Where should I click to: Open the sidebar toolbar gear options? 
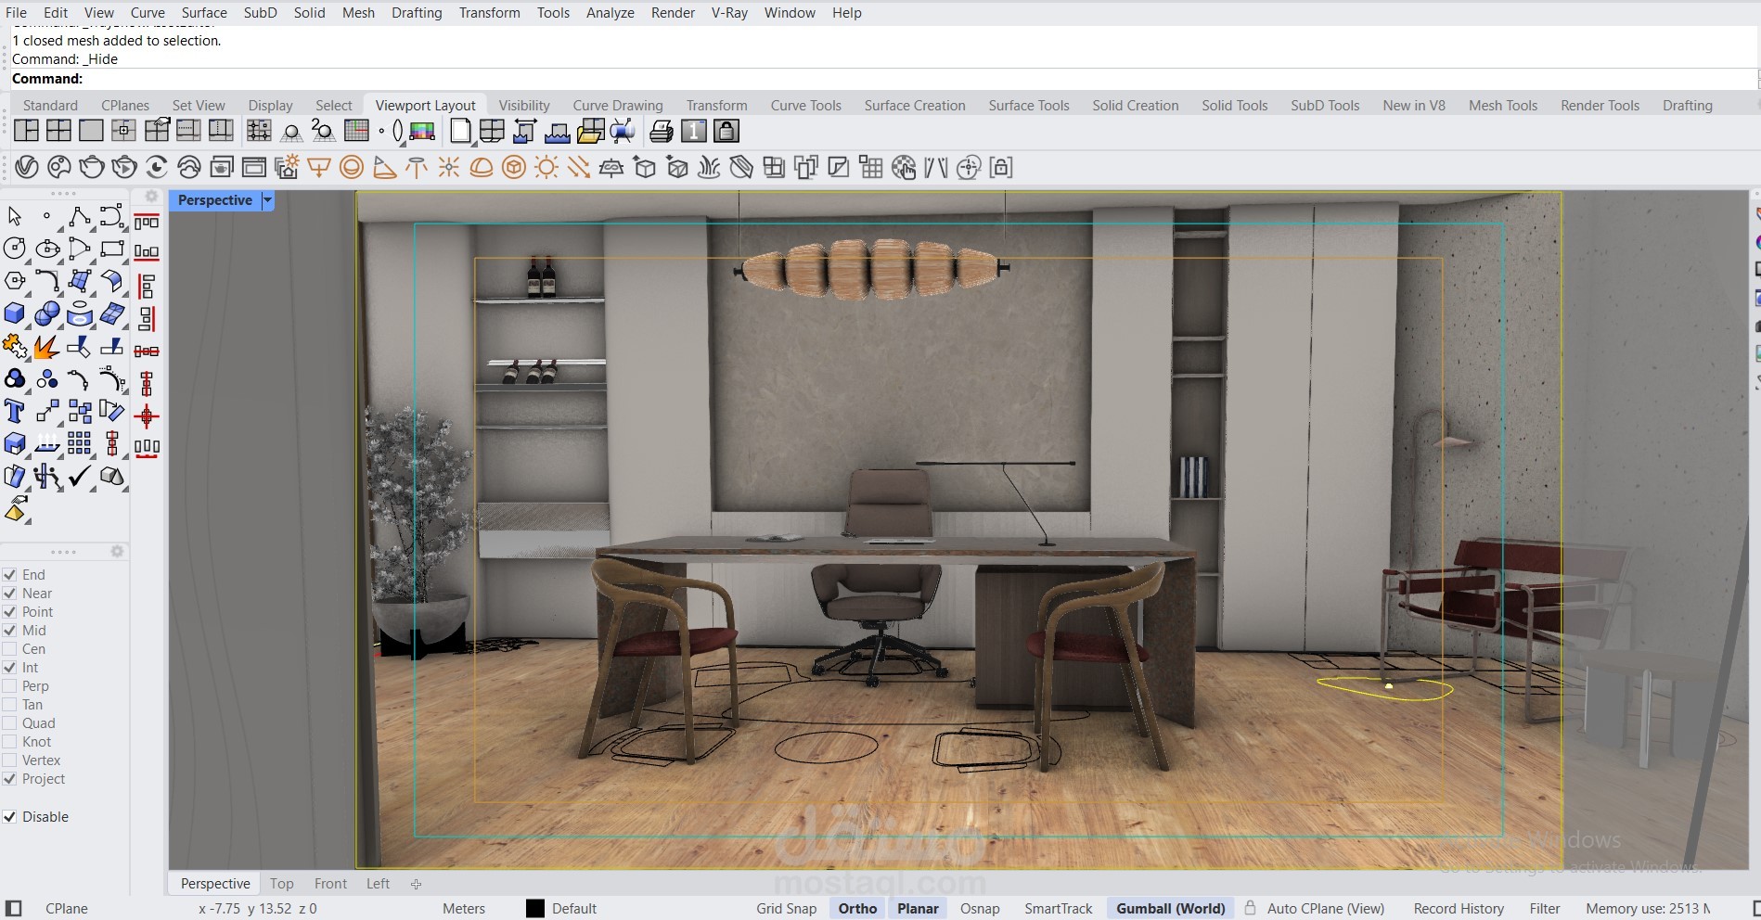(151, 196)
